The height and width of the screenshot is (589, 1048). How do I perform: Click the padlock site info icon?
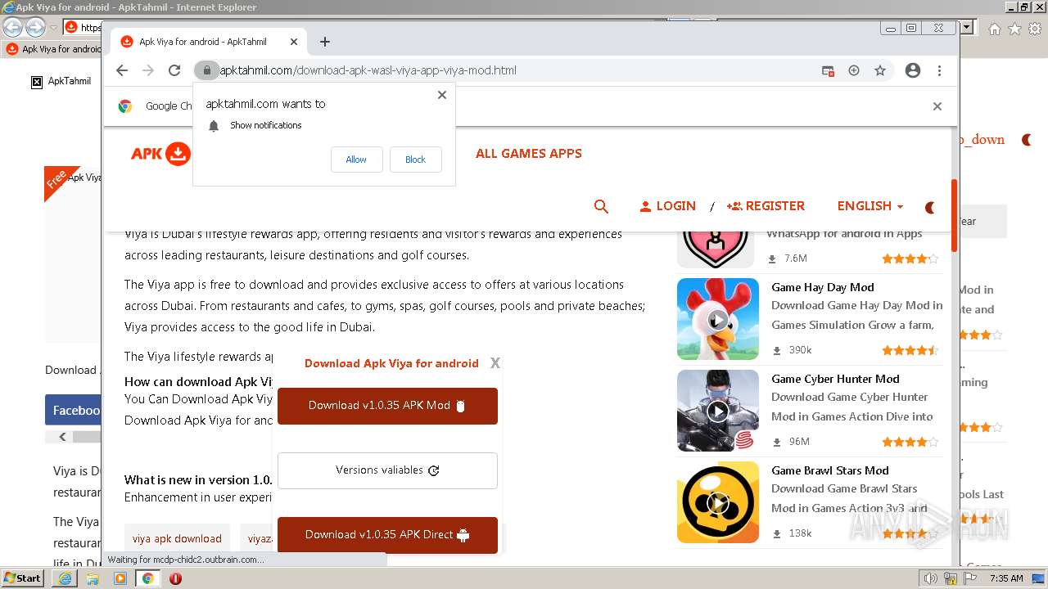point(207,70)
